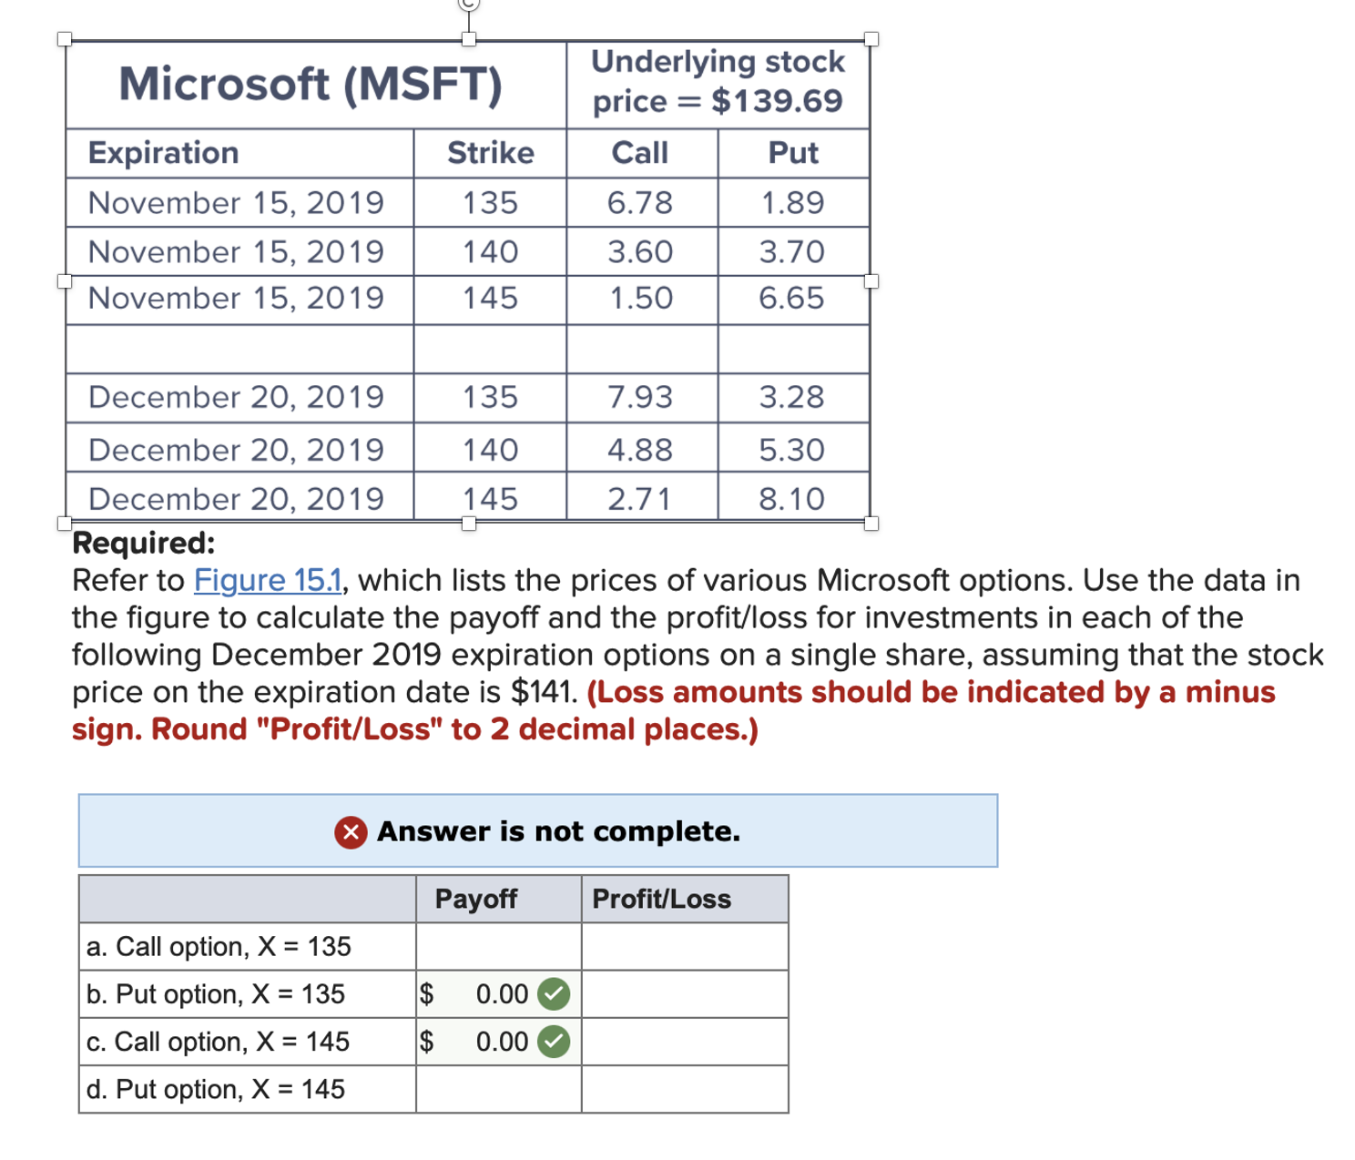The width and height of the screenshot is (1355, 1160).
Task: Click the Microsoft (MSFT) table title cell
Action: point(312,85)
